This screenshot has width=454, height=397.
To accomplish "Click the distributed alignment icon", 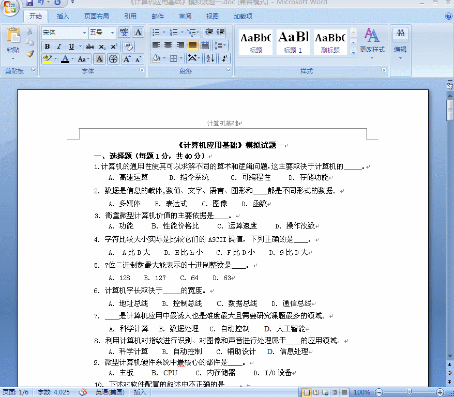I will [x=205, y=45].
